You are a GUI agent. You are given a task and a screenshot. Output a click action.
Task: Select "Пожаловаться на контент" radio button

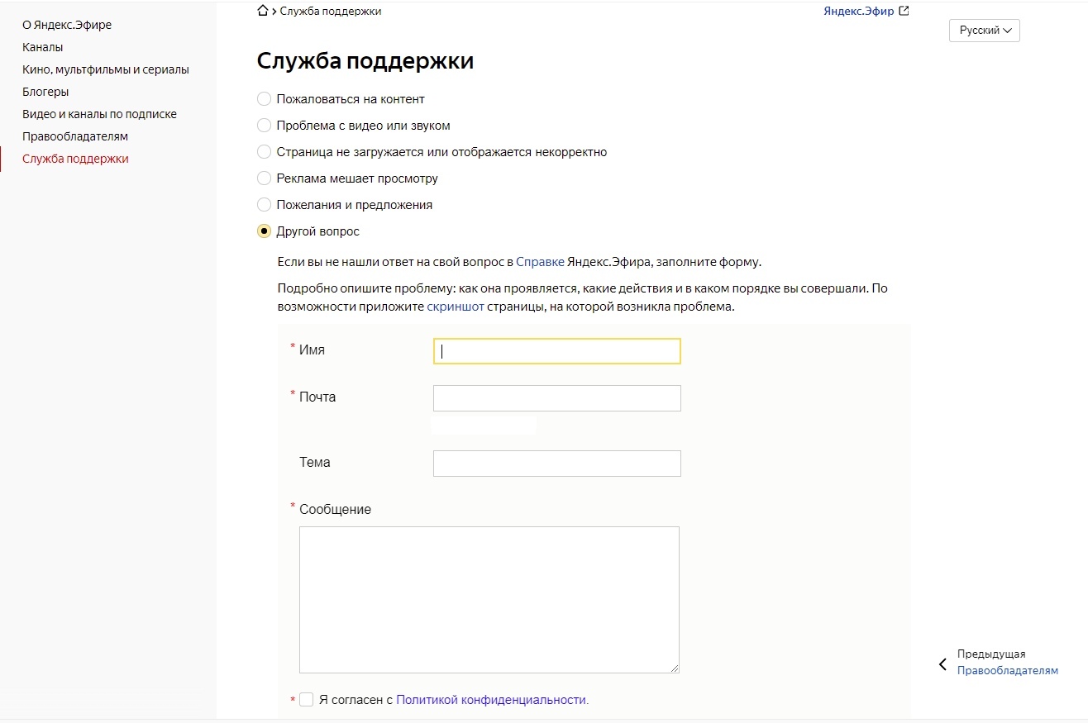point(264,99)
